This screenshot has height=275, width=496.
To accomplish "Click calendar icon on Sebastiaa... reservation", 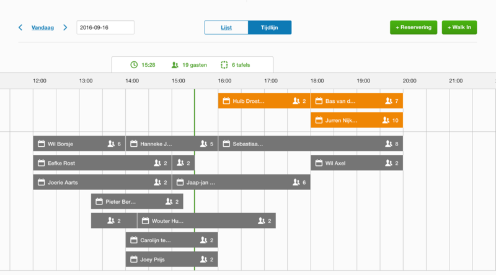I will (226, 144).
